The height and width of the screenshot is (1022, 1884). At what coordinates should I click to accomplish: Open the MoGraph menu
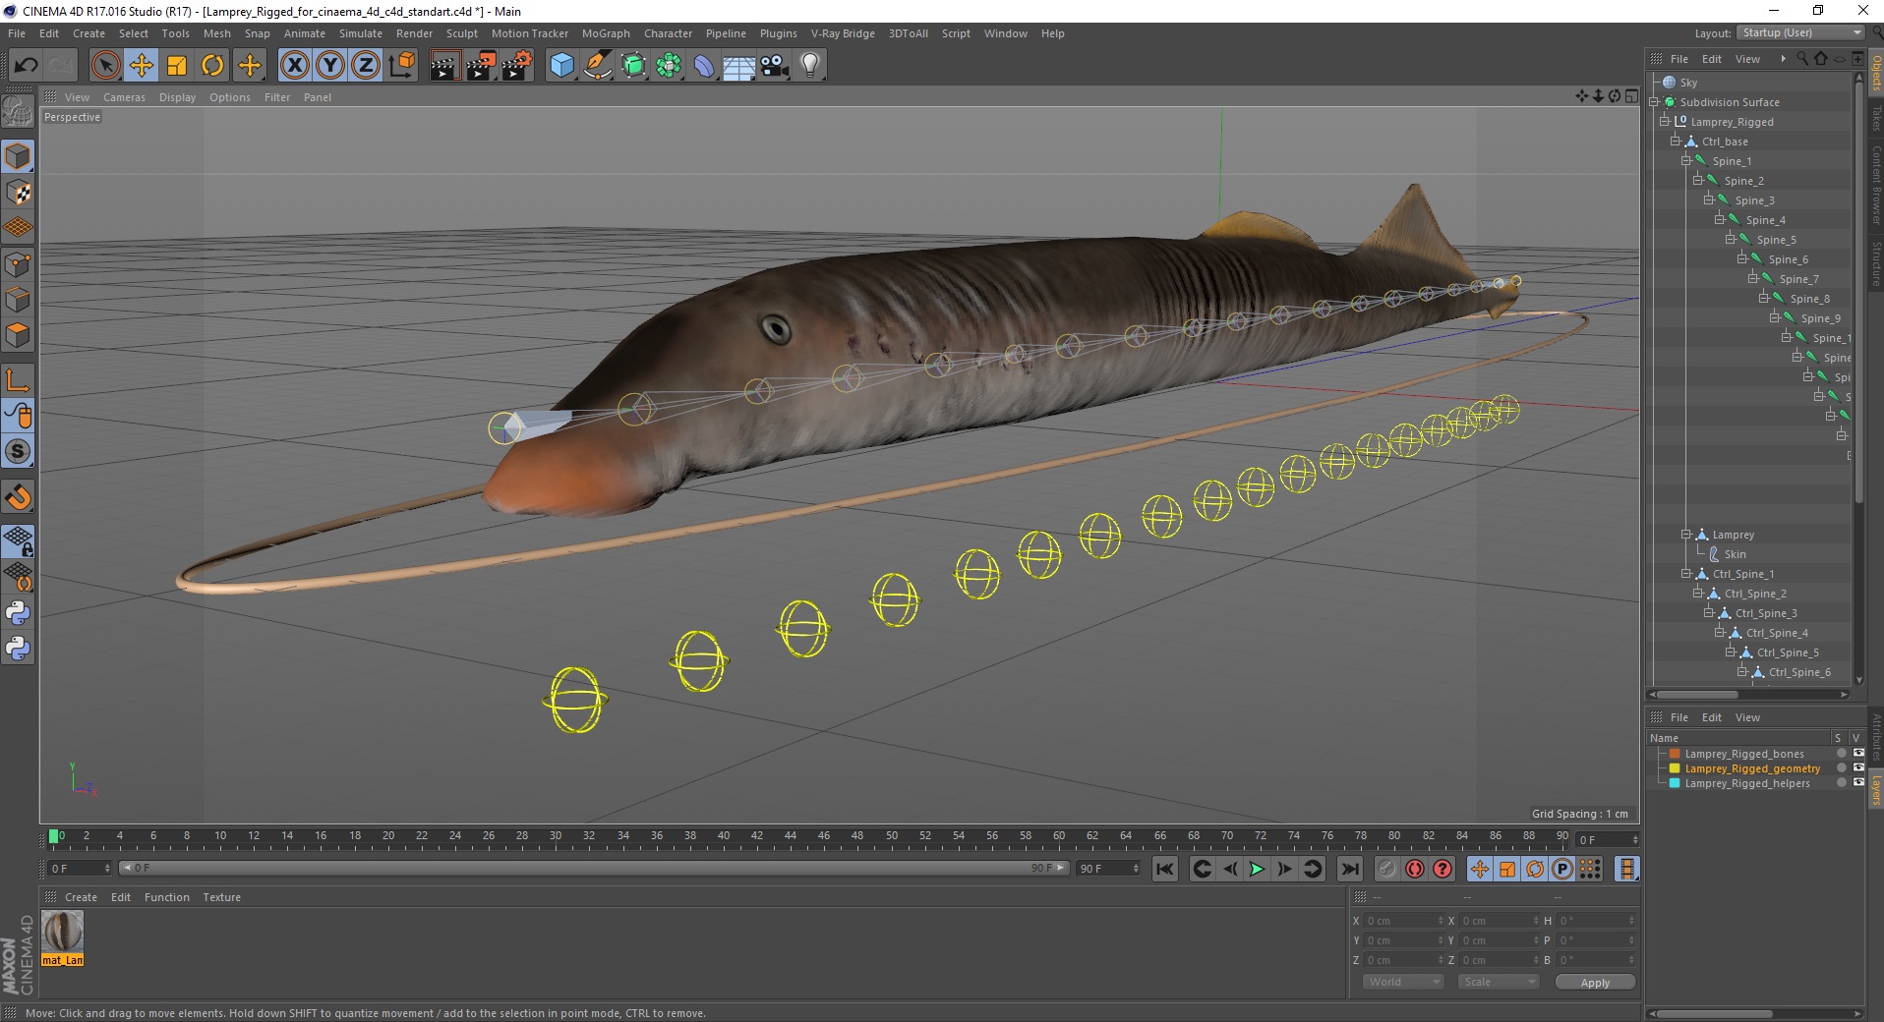(606, 33)
